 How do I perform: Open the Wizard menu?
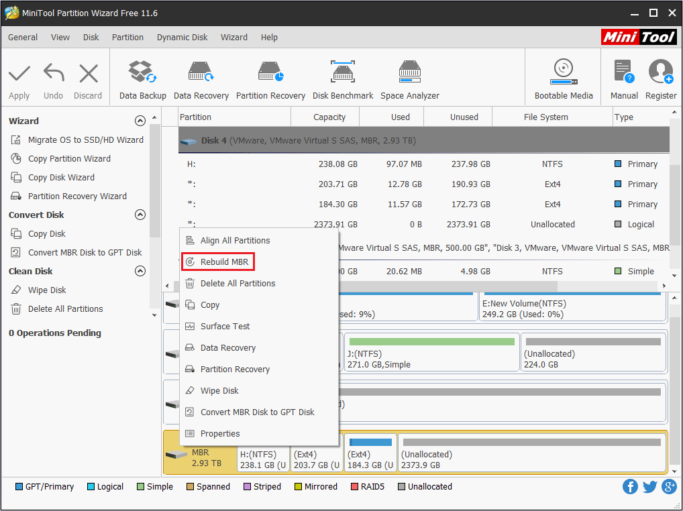click(x=234, y=38)
